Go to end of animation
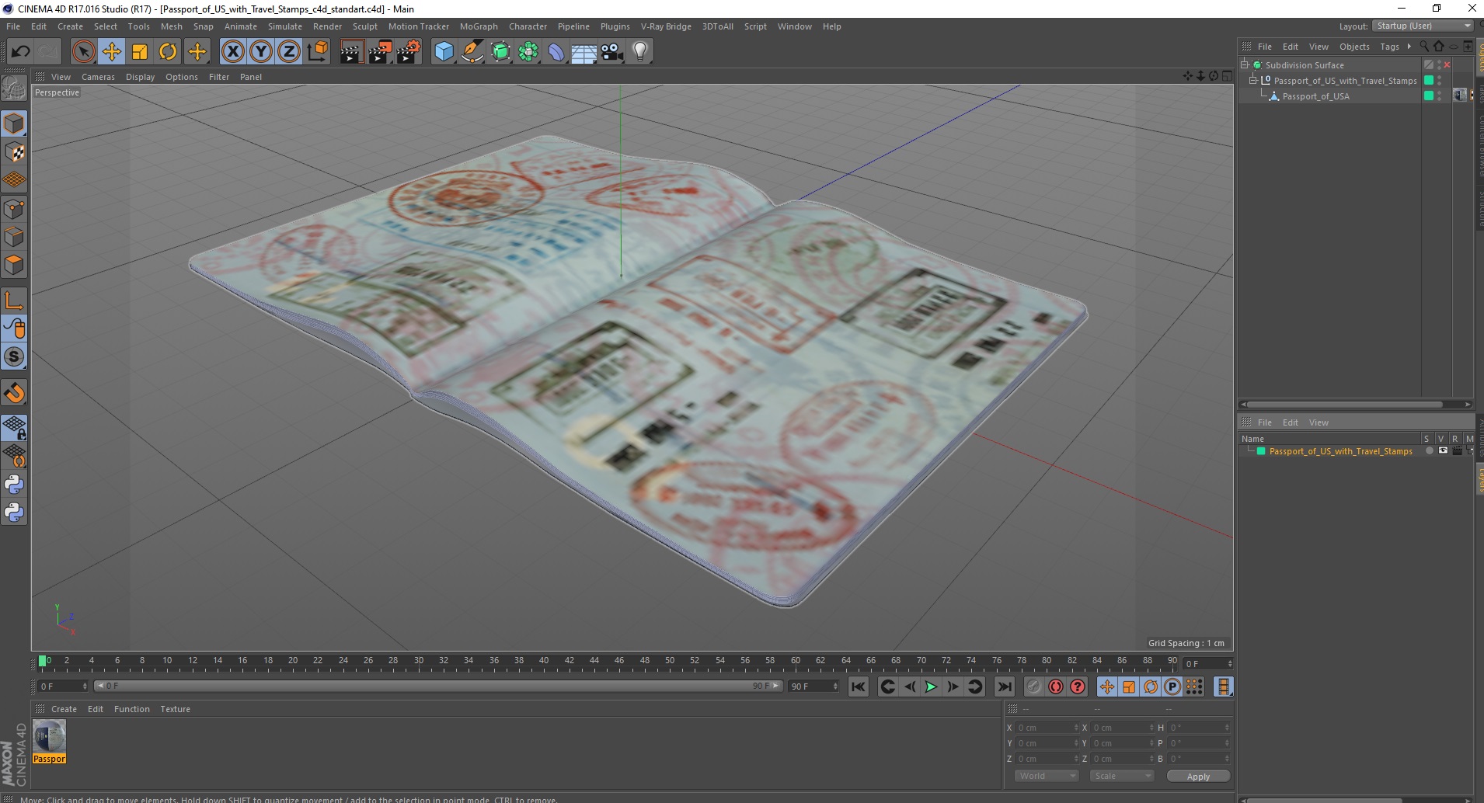 coord(1004,687)
